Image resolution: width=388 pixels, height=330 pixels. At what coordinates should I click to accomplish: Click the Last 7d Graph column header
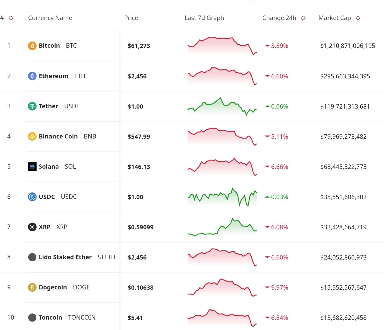(204, 18)
